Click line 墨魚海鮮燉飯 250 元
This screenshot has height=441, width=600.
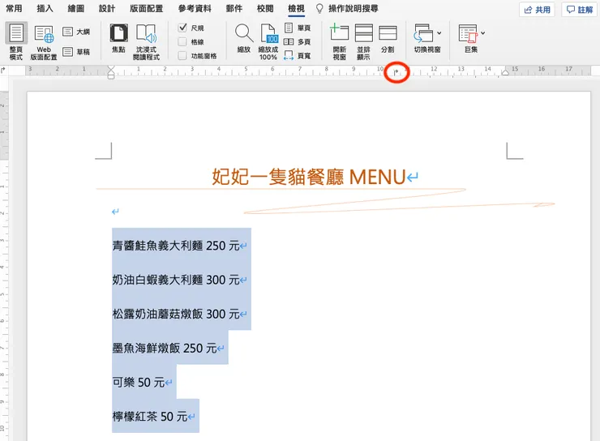point(165,348)
